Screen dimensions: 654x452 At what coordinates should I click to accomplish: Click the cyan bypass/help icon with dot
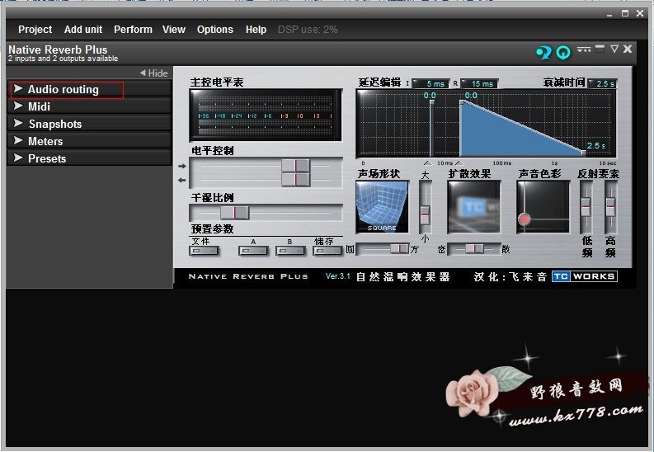coord(543,53)
